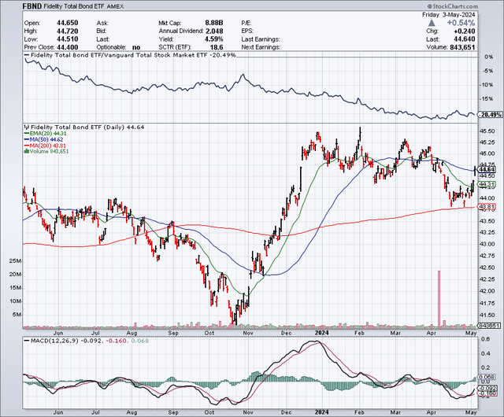Screen dimensions: 504x417
Task: Click the EMA(20) 44.31 legend entry
Action: (46, 133)
